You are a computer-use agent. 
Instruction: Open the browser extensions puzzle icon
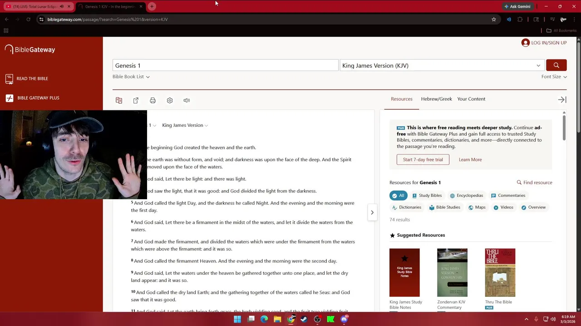[x=520, y=19]
